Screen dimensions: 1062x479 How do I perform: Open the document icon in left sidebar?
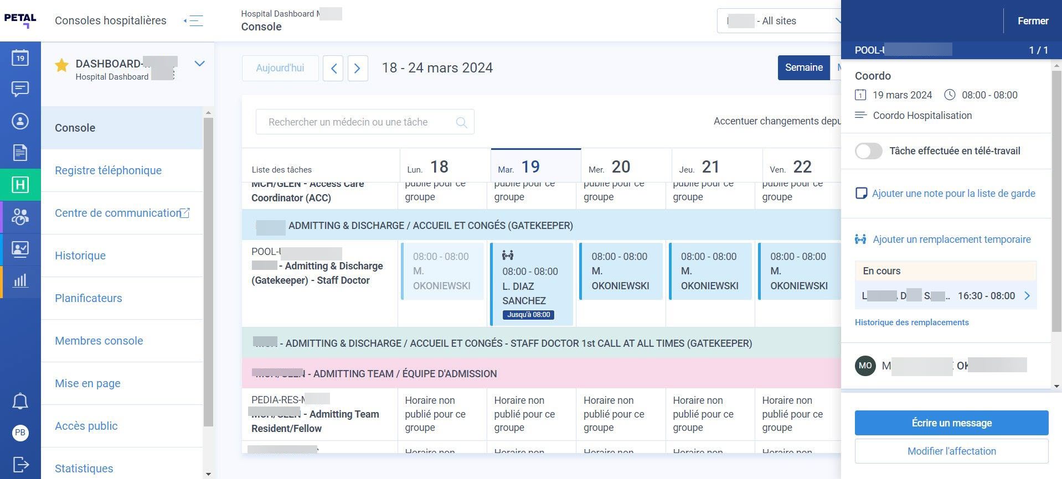(x=20, y=153)
